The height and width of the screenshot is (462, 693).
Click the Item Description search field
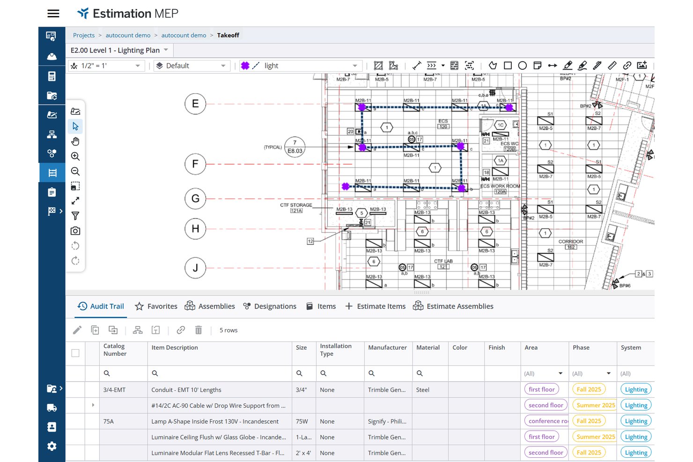tap(220, 374)
